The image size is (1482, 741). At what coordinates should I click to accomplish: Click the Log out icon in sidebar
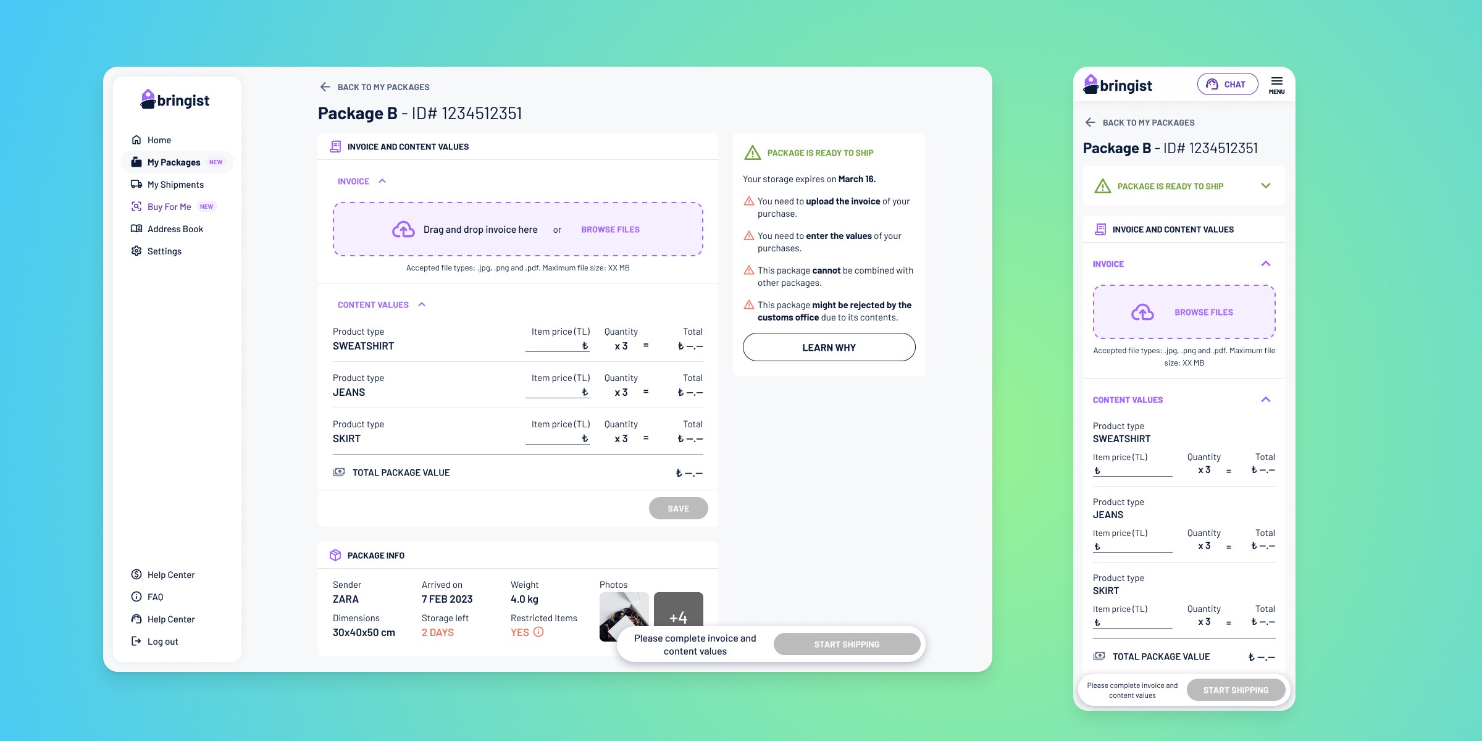pyautogui.click(x=136, y=642)
